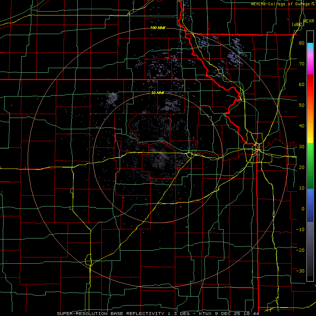The width and height of the screenshot is (316, 316).
Task: Click the green segment of the reflectivity color bar
Action: [x=310, y=166]
